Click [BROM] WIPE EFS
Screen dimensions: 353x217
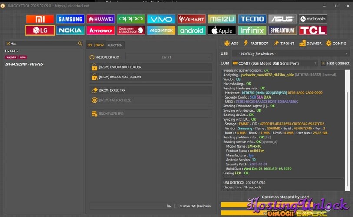(x=151, y=113)
